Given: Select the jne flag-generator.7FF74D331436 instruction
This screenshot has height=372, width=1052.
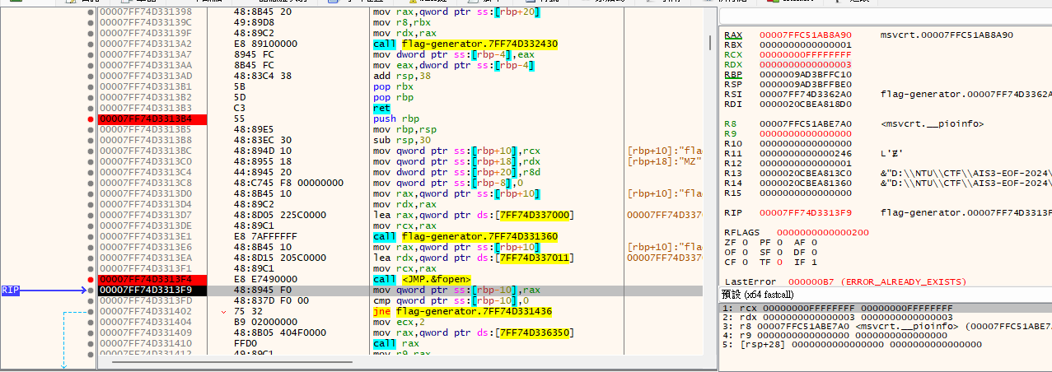Looking at the screenshot, I should coord(463,311).
